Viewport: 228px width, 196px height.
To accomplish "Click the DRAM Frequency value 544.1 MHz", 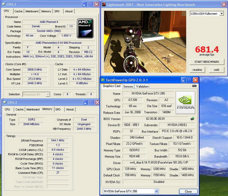I will click(x=58, y=140).
